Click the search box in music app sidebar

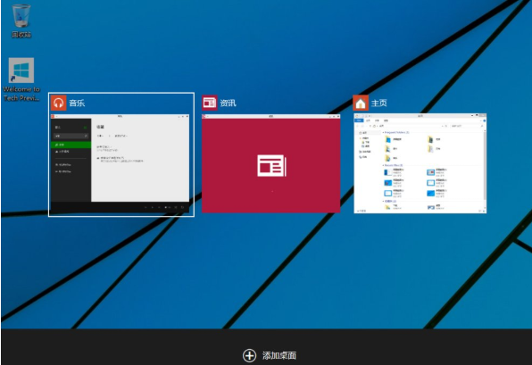tap(71, 136)
